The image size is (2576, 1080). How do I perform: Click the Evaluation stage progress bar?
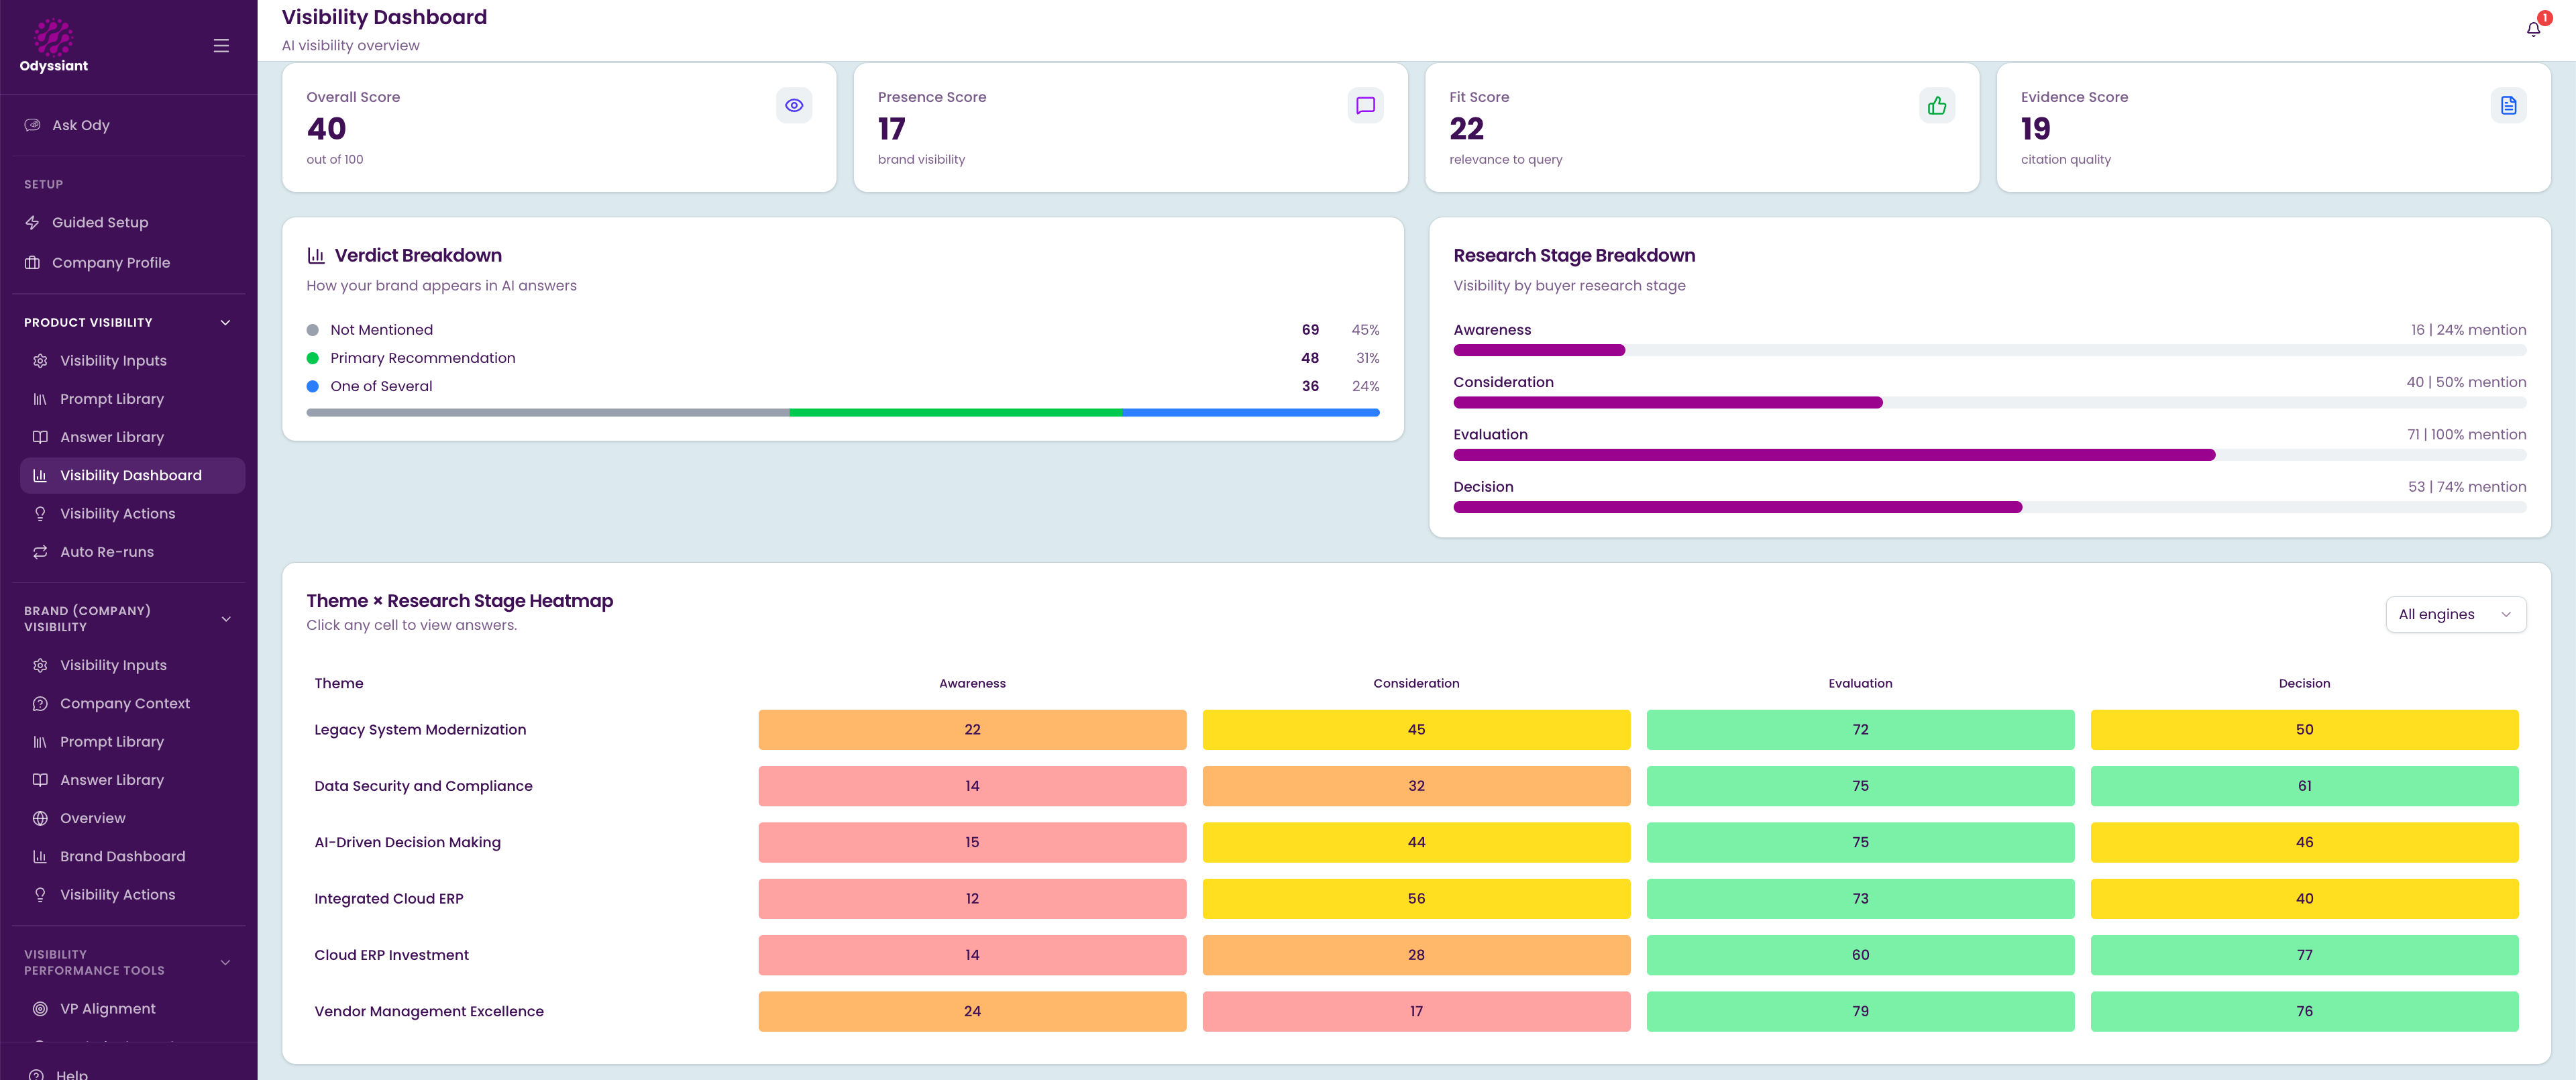pyautogui.click(x=1989, y=455)
